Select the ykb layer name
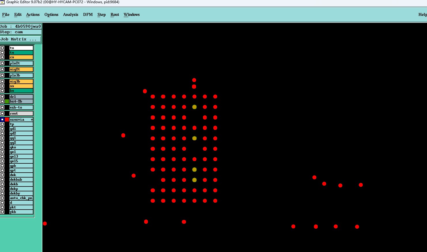Screen dimensions: 427x252 (21, 212)
